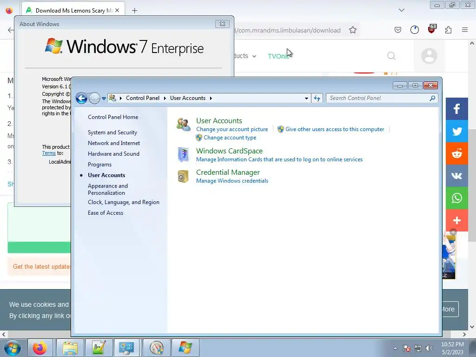Click search magnifier in Control Panel
The width and height of the screenshot is (476, 357).
pos(432,98)
